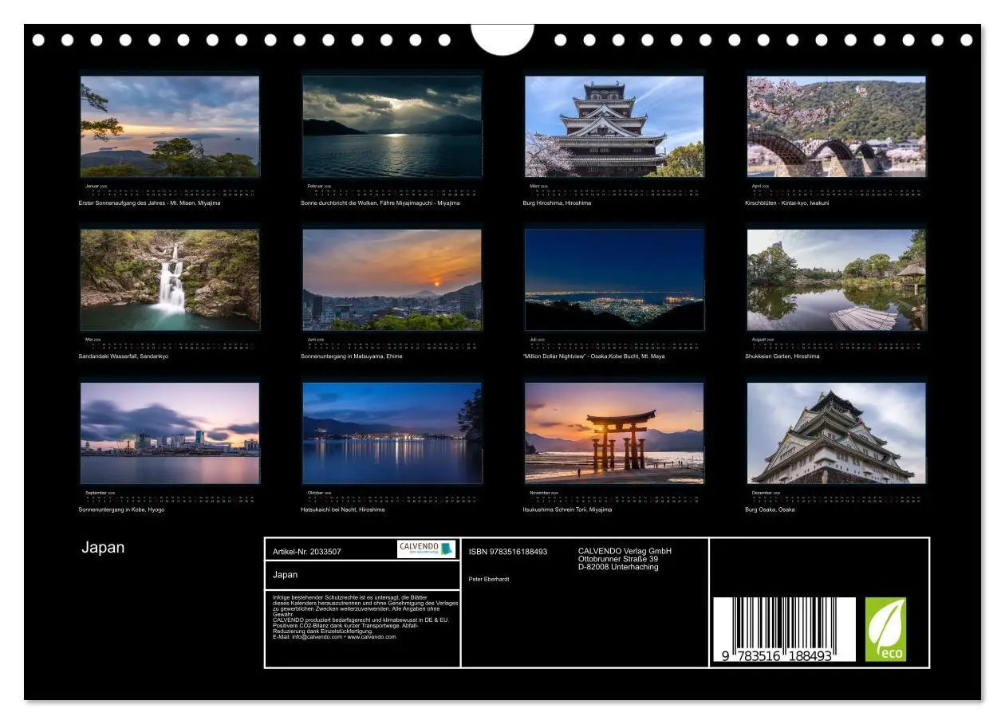Open the Mt. Misen sunrise thumbnail

point(170,126)
